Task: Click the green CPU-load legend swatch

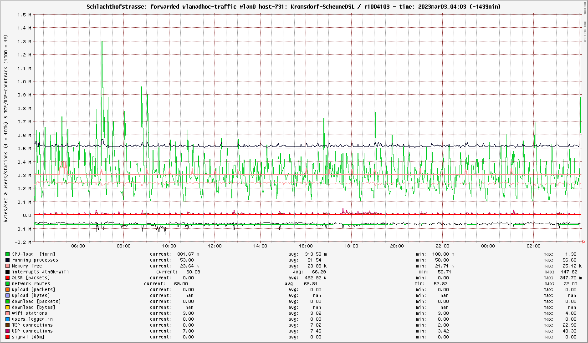Action: coord(7,254)
